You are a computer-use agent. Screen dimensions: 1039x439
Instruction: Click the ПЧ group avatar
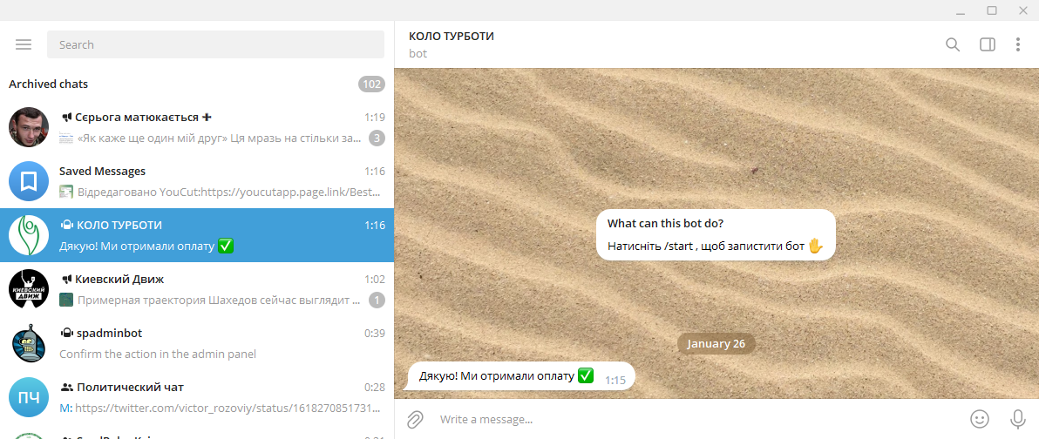pyautogui.click(x=29, y=397)
